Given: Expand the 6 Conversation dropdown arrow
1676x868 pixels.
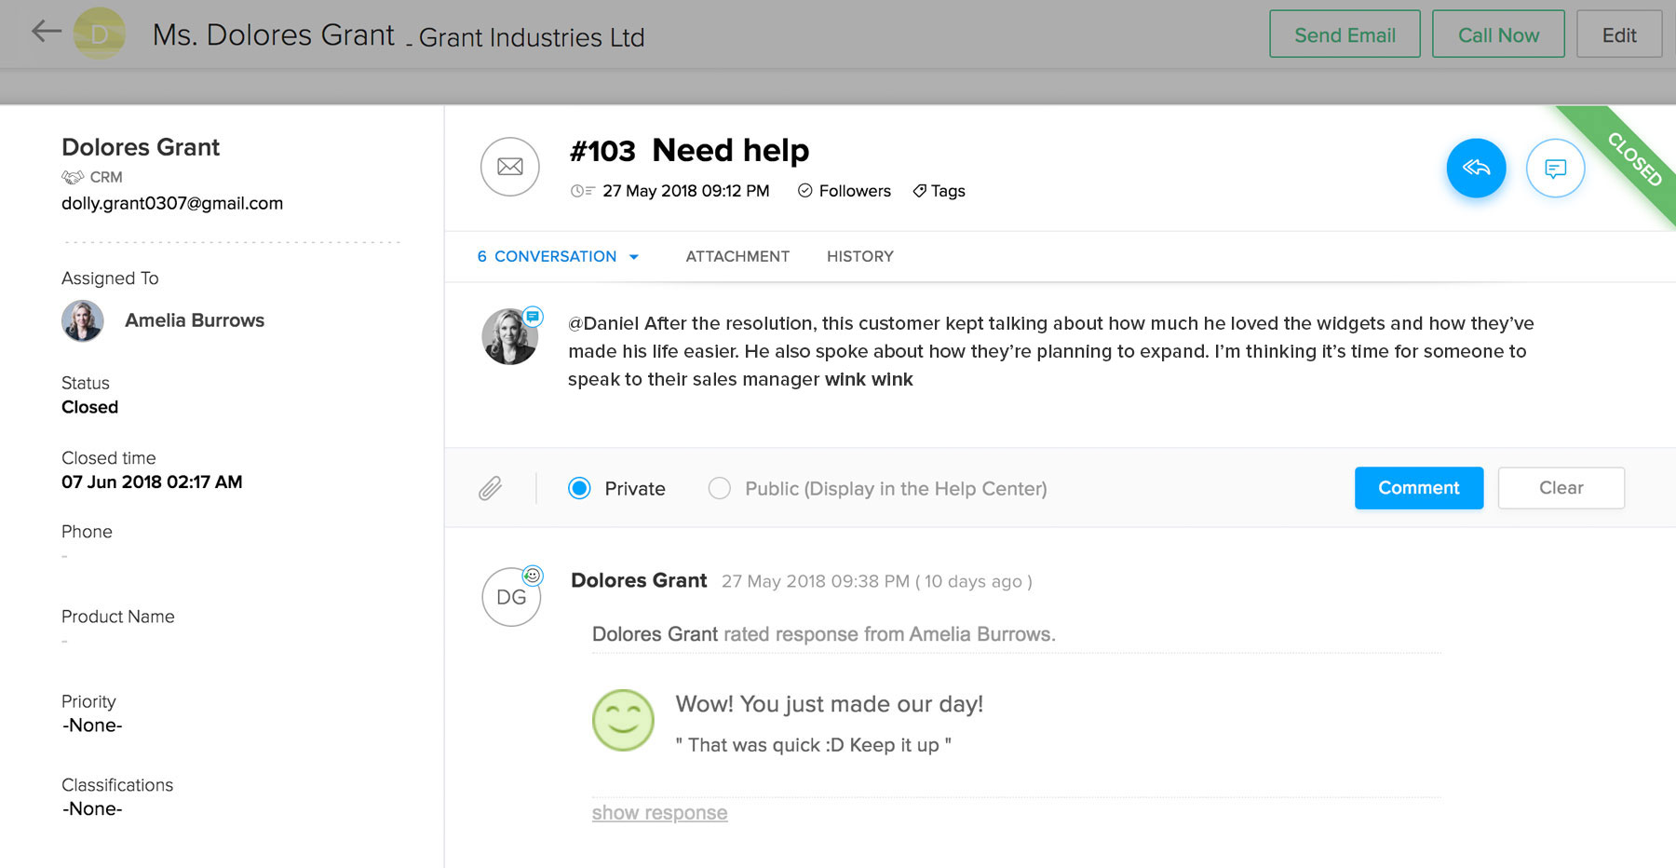Looking at the screenshot, I should point(634,257).
